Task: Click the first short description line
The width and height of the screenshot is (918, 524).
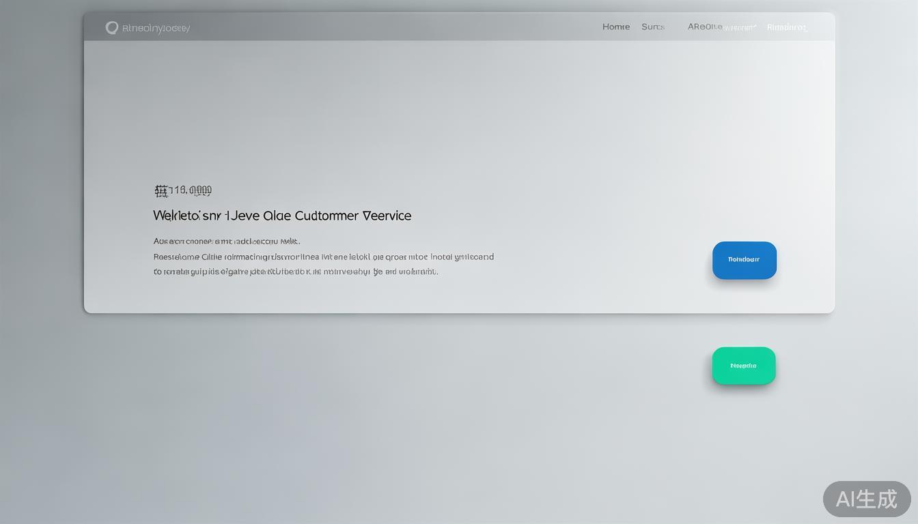Action: coord(227,241)
